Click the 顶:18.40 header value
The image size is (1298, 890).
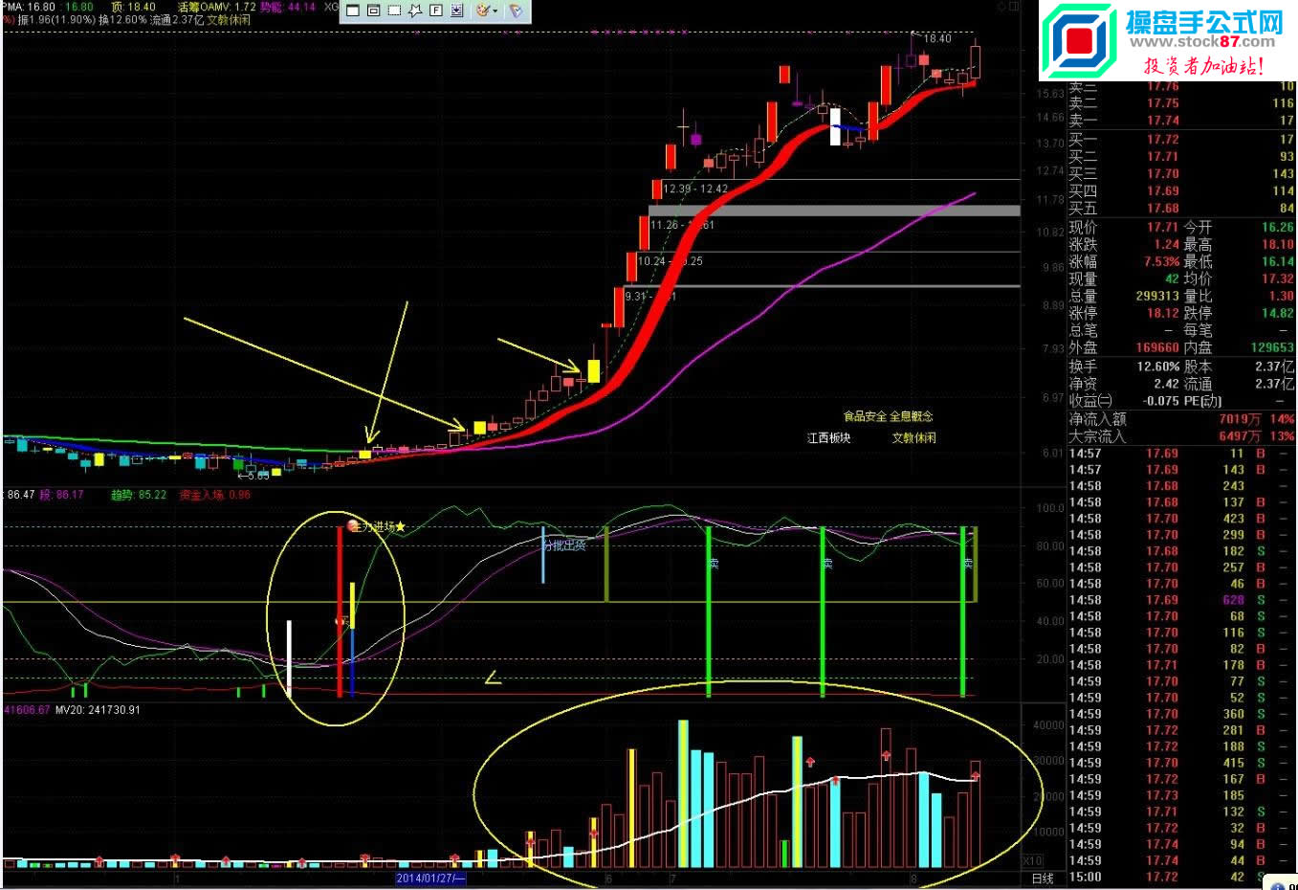134,7
